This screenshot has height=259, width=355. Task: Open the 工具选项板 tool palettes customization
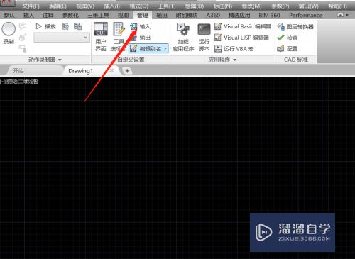(x=119, y=37)
